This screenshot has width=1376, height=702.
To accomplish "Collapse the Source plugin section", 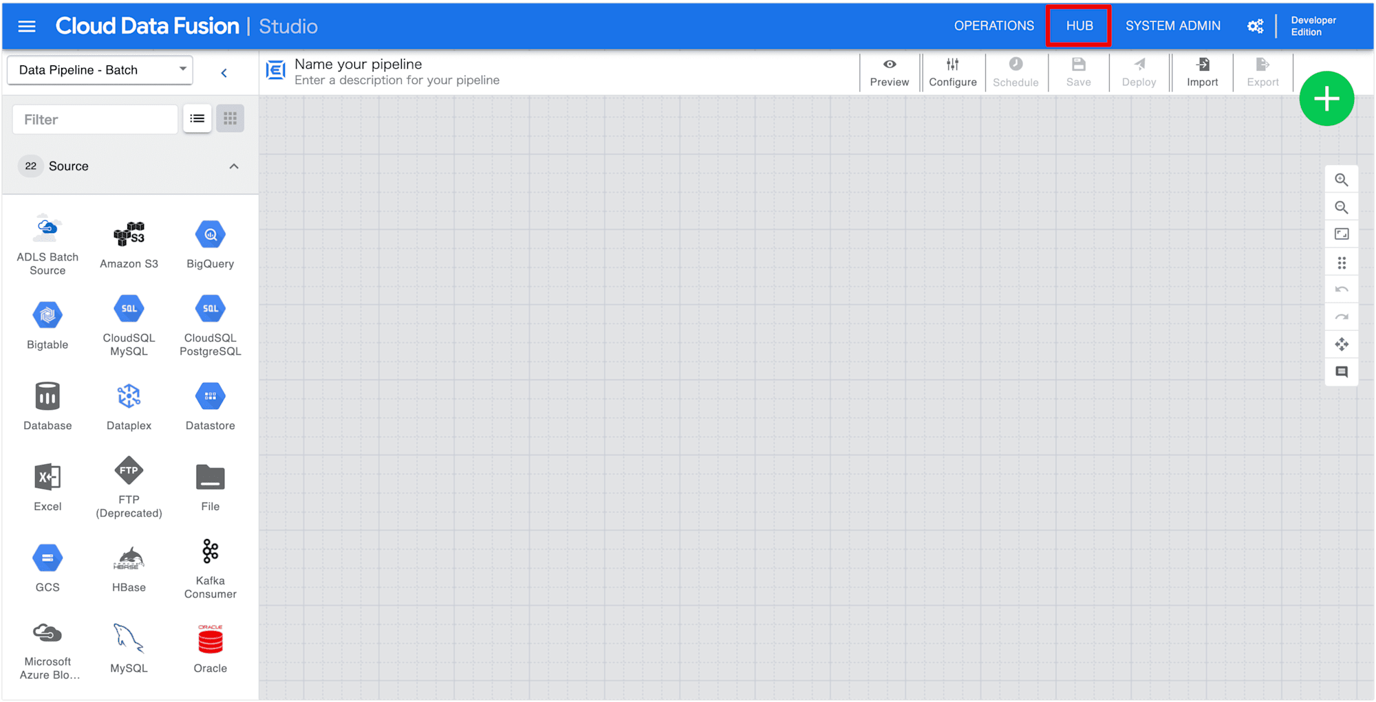I will [x=234, y=166].
